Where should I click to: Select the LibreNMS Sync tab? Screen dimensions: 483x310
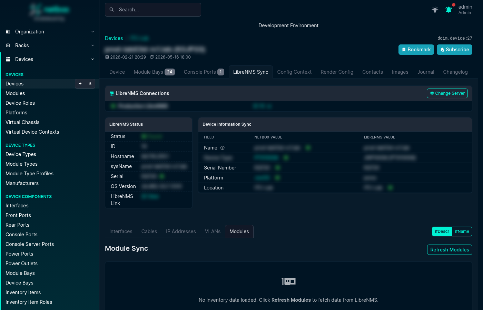point(251,72)
